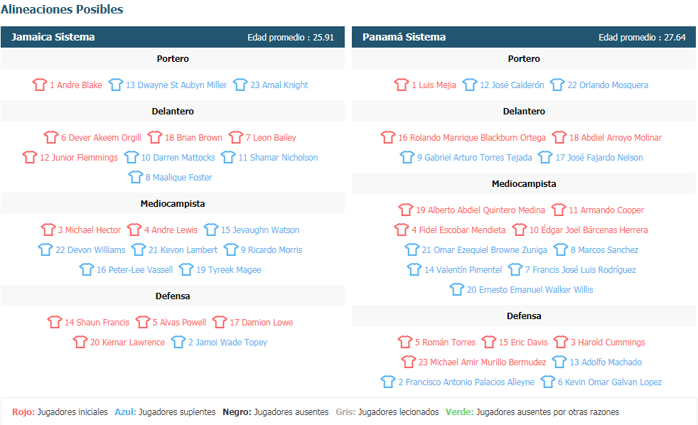The image size is (698, 425).
Task: Open player 11 Shamar Nicholson
Action: tap(278, 158)
